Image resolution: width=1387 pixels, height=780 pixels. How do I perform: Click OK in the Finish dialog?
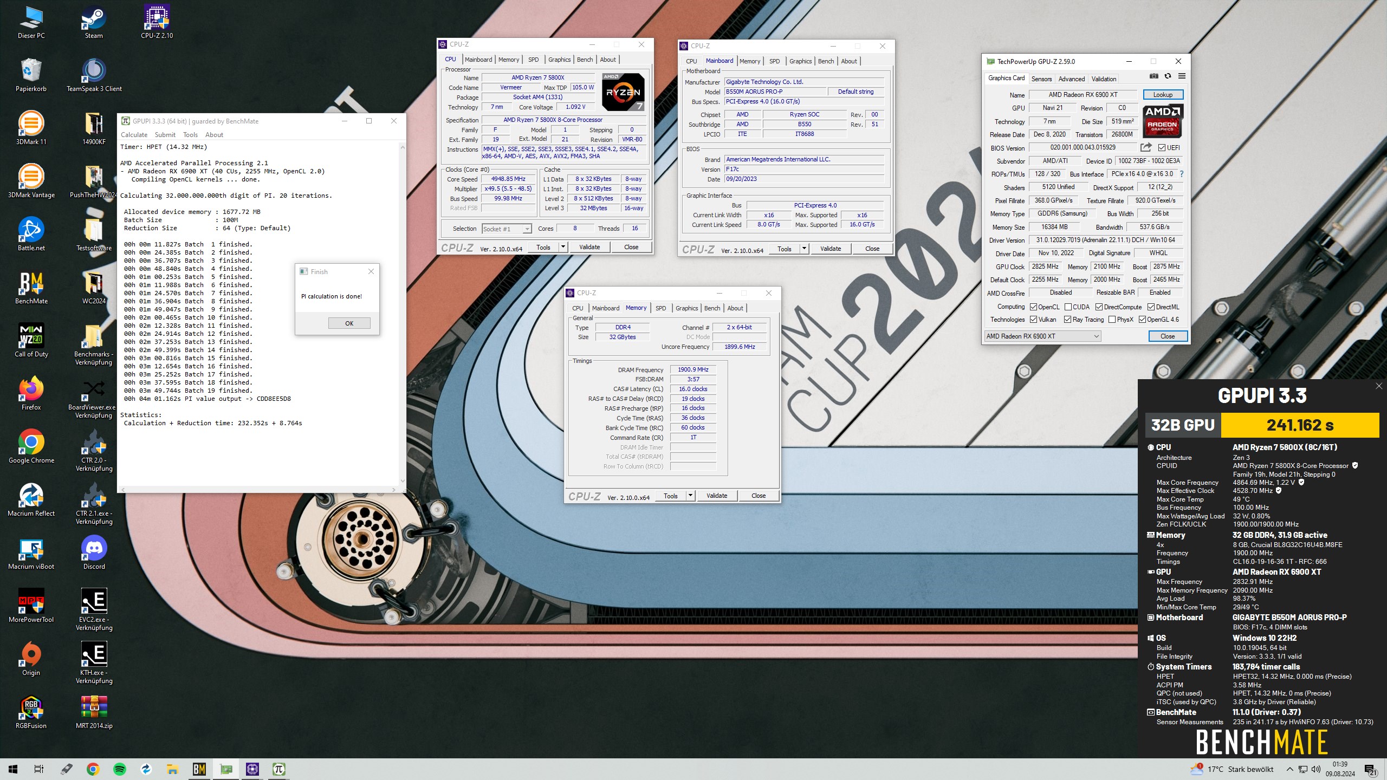coord(349,323)
